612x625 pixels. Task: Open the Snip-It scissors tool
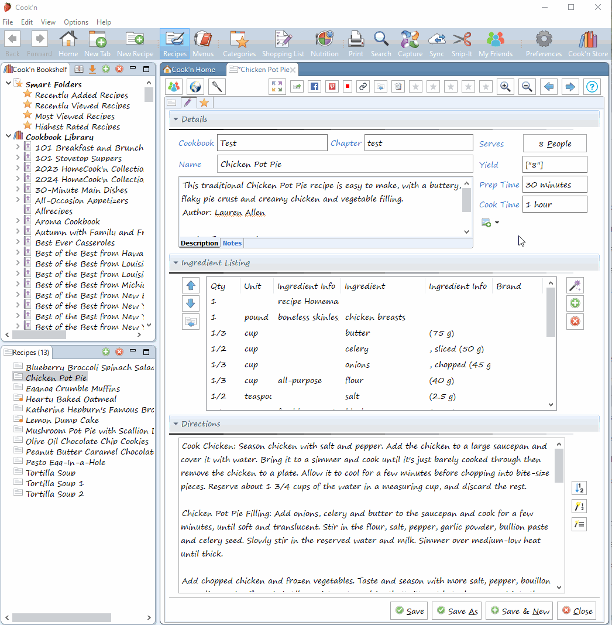(x=462, y=44)
